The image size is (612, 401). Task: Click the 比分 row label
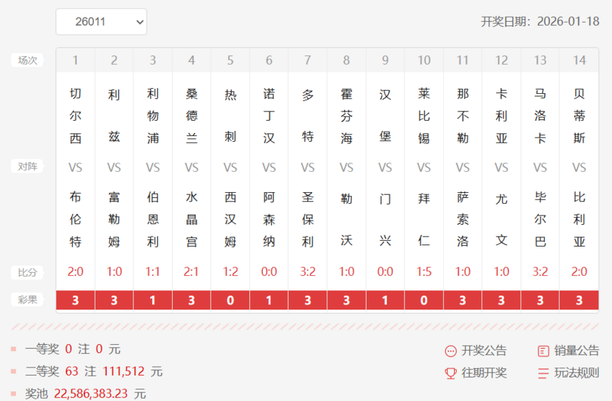pos(28,272)
